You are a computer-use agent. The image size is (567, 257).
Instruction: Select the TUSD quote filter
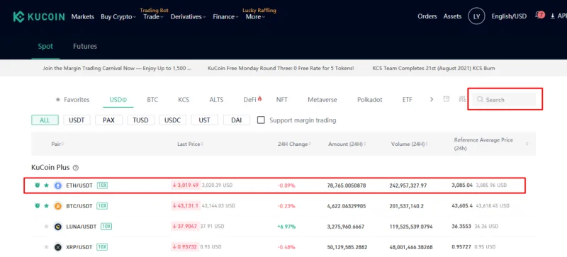[140, 120]
